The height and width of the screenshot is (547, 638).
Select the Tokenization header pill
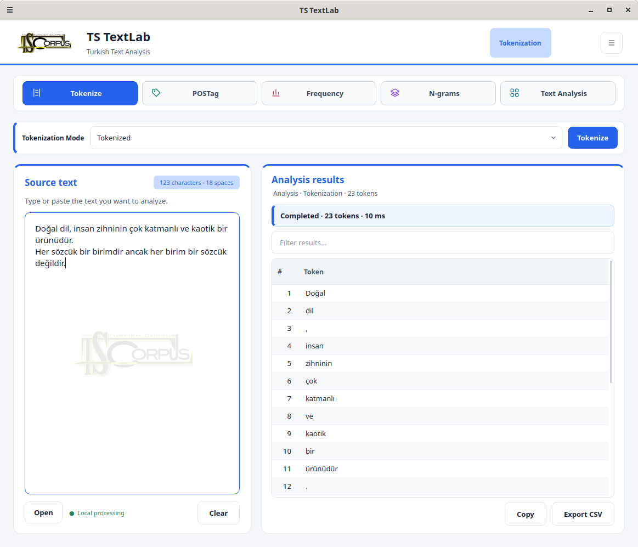[x=521, y=43]
